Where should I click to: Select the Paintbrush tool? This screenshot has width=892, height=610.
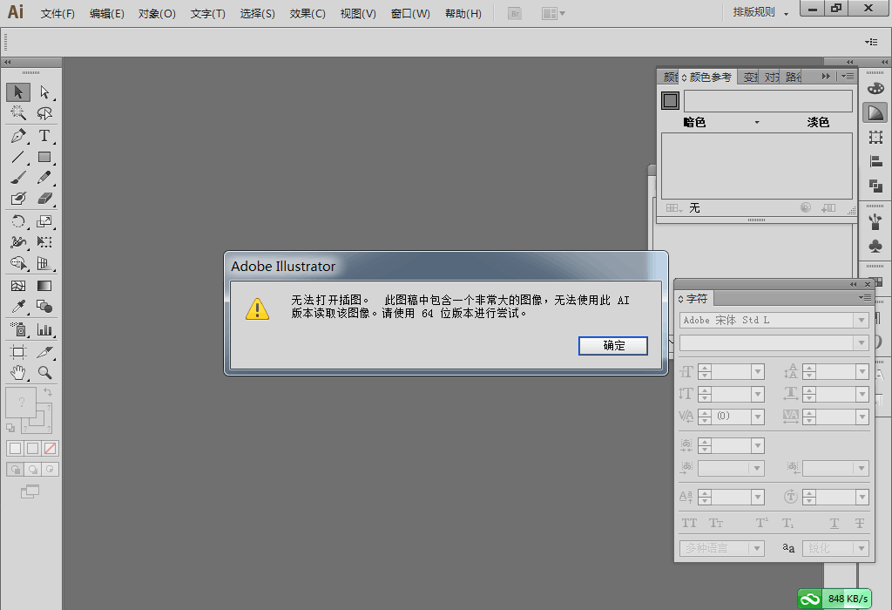click(x=18, y=178)
